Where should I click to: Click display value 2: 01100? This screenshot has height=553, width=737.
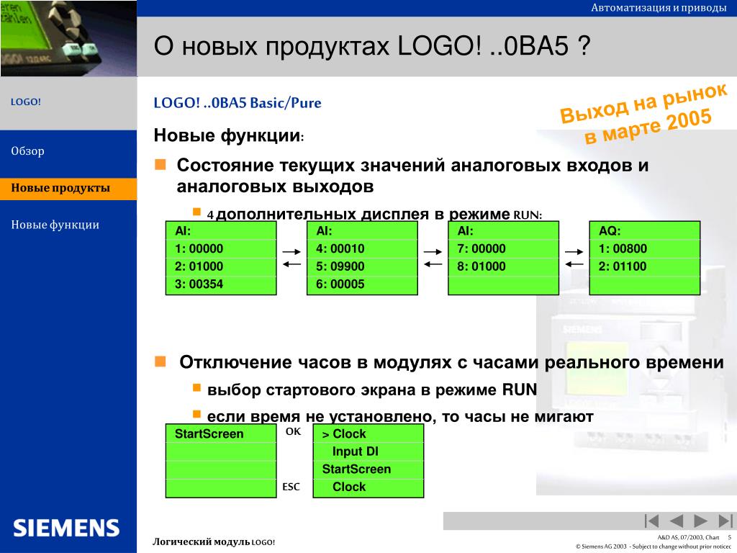[x=623, y=266]
